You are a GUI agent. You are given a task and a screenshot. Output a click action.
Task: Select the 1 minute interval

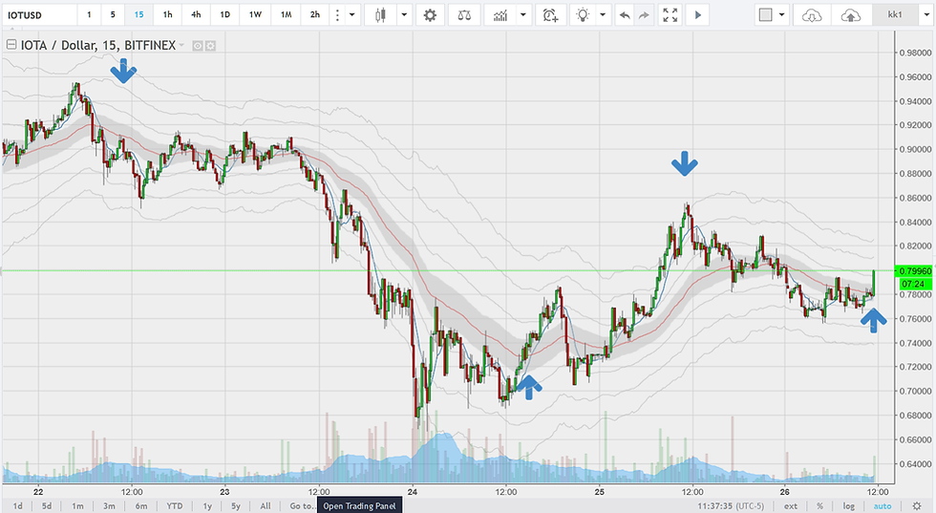89,15
